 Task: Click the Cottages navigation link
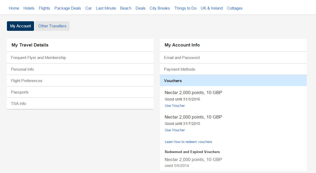[x=234, y=8]
